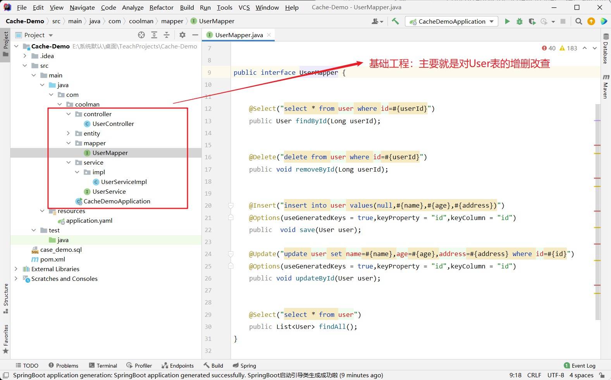Expand the entity package
Viewport: 611px width, 380px height.
tap(69, 133)
